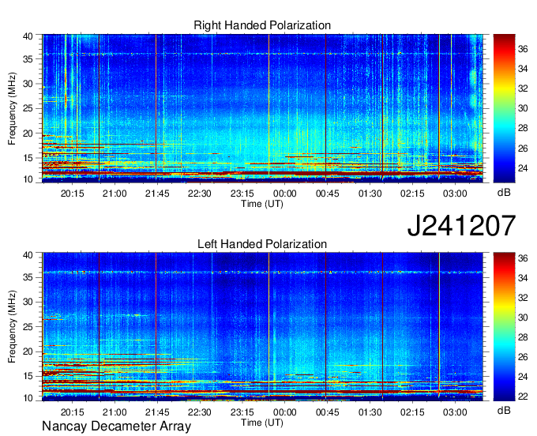Click the 30 MHz tick of the Left Handed plot

(x=28, y=302)
